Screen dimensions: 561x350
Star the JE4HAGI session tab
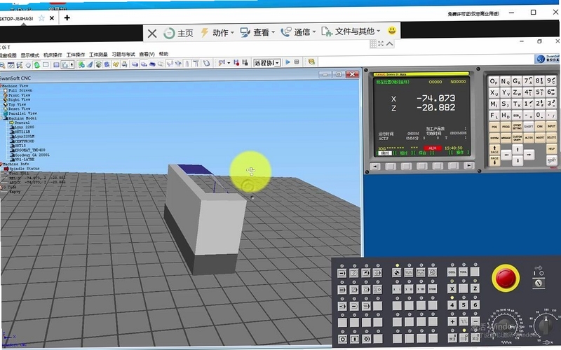pos(41,18)
